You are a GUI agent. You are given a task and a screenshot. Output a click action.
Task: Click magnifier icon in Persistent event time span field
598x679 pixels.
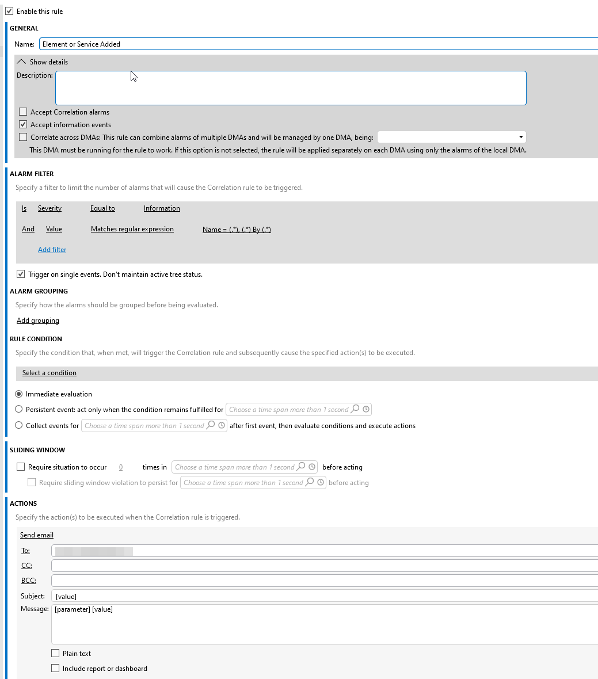point(355,409)
